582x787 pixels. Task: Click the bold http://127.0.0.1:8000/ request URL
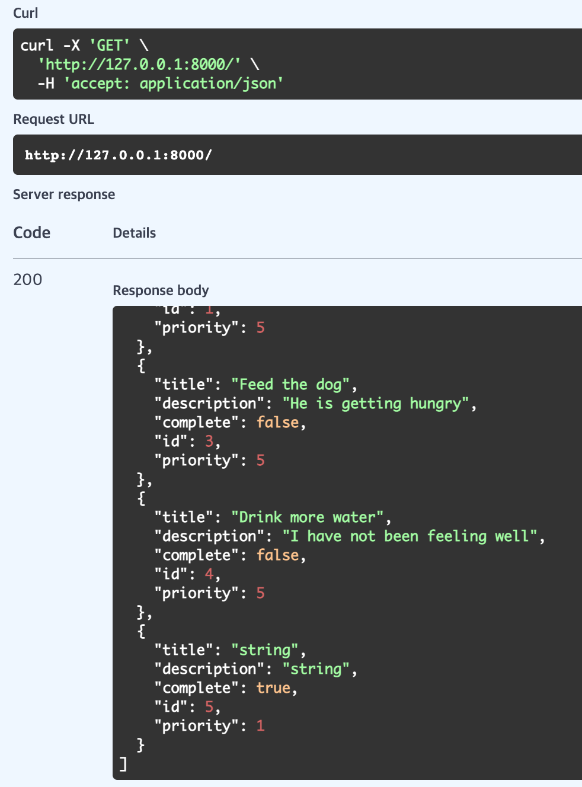(119, 155)
